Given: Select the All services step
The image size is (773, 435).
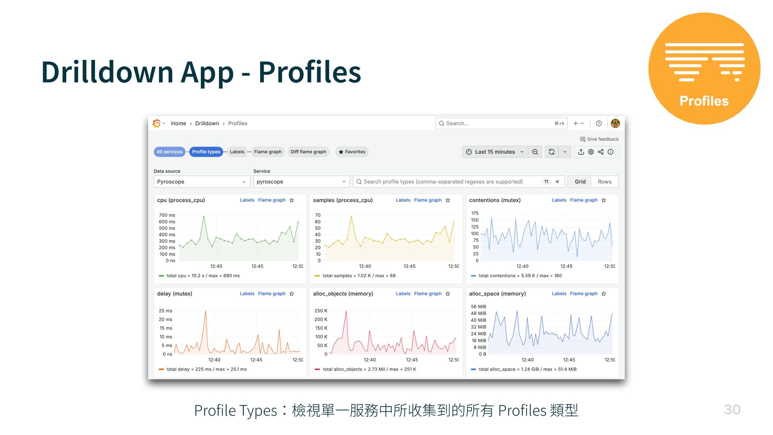Looking at the screenshot, I should click(169, 152).
